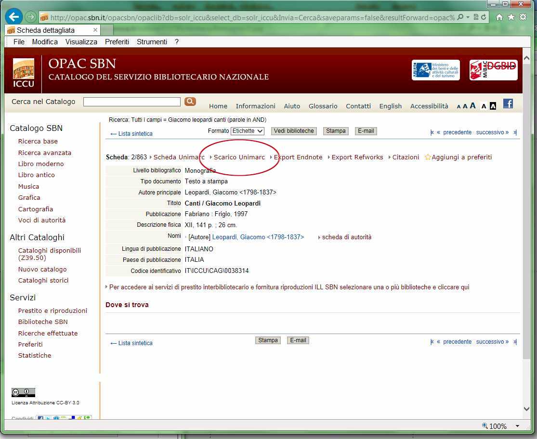Image resolution: width=537 pixels, height=439 pixels.
Task: Select the largest font size A
Action: (472, 105)
